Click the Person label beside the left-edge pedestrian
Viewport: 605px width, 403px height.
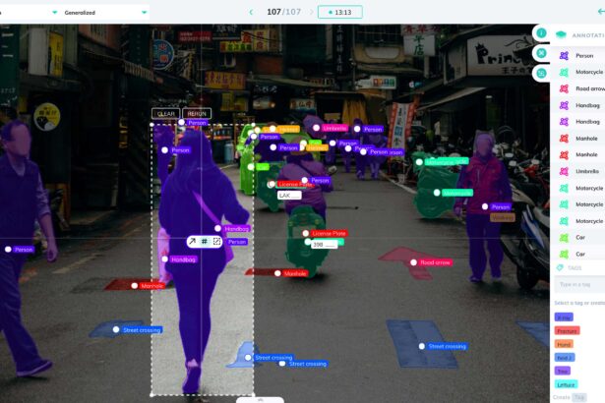point(24,250)
